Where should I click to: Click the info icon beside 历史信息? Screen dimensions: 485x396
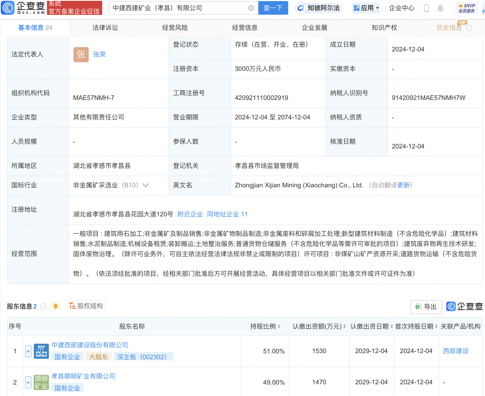pyautogui.click(x=469, y=28)
